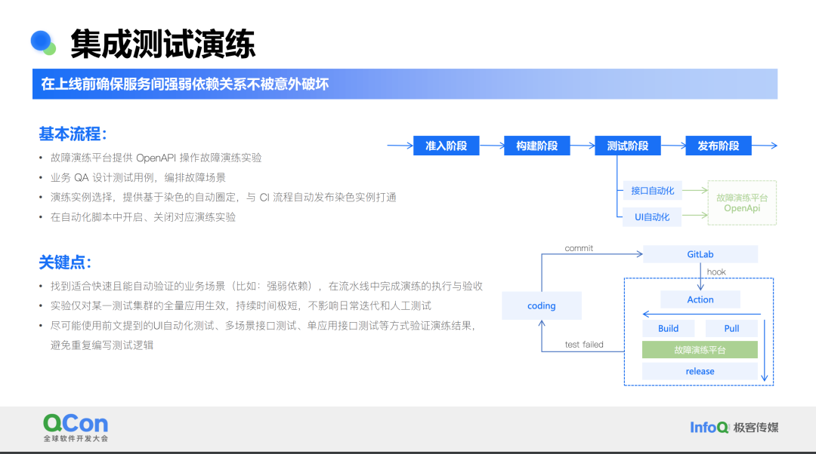Click the dashed green OpenApi box
816x454 pixels.
(x=742, y=203)
